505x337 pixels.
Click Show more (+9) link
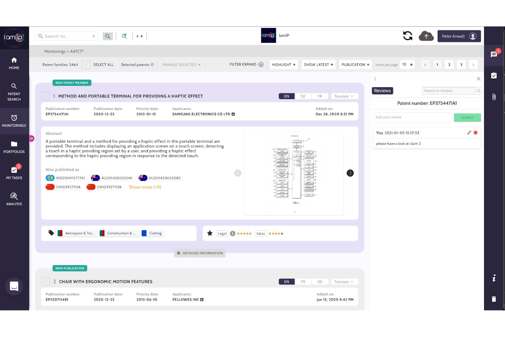click(x=145, y=187)
